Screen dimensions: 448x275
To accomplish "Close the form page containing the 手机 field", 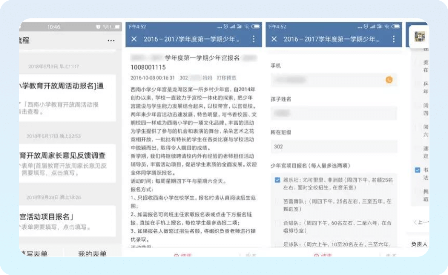I will [x=274, y=39].
